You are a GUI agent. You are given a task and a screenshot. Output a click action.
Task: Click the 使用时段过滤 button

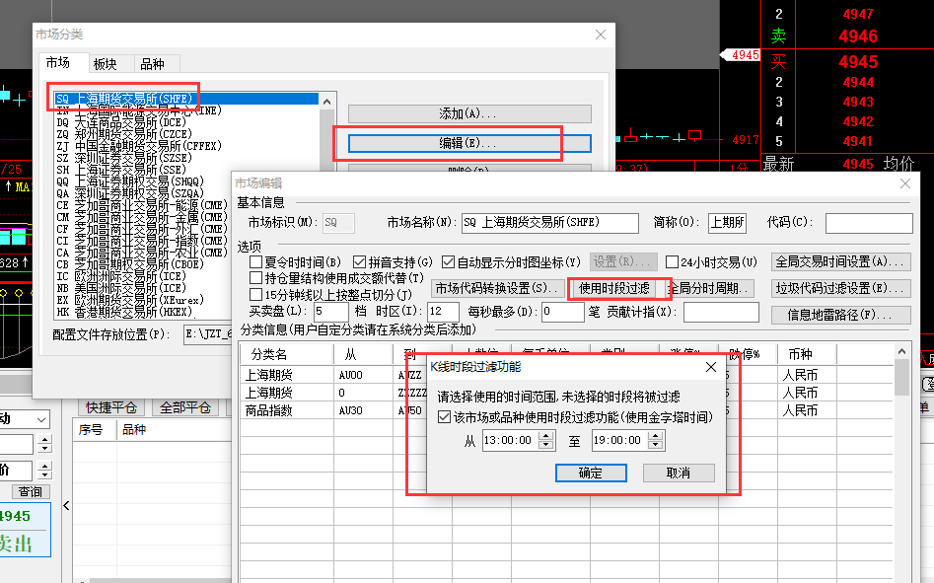pyautogui.click(x=614, y=288)
